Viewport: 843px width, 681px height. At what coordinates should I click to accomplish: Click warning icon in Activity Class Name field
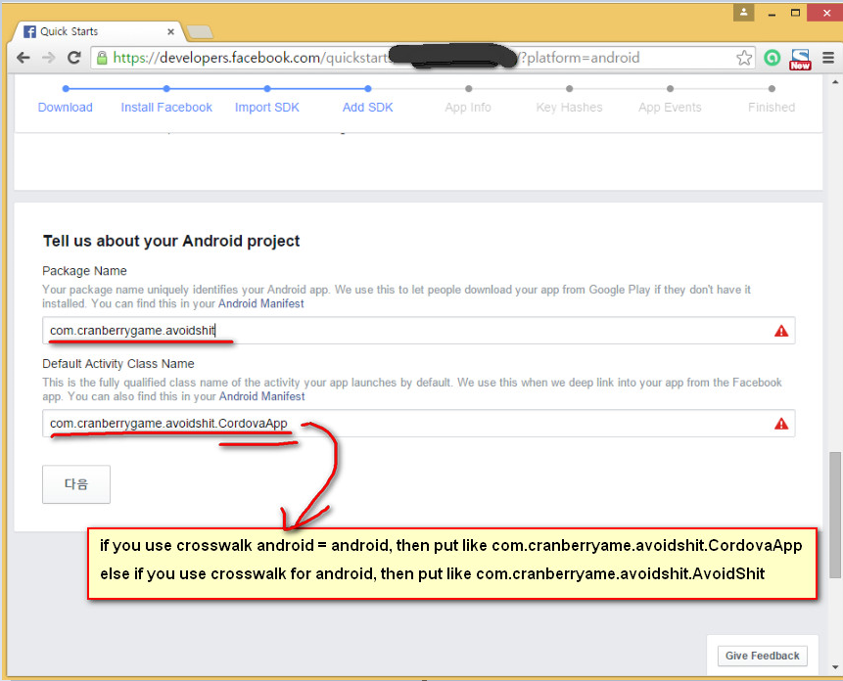click(781, 424)
